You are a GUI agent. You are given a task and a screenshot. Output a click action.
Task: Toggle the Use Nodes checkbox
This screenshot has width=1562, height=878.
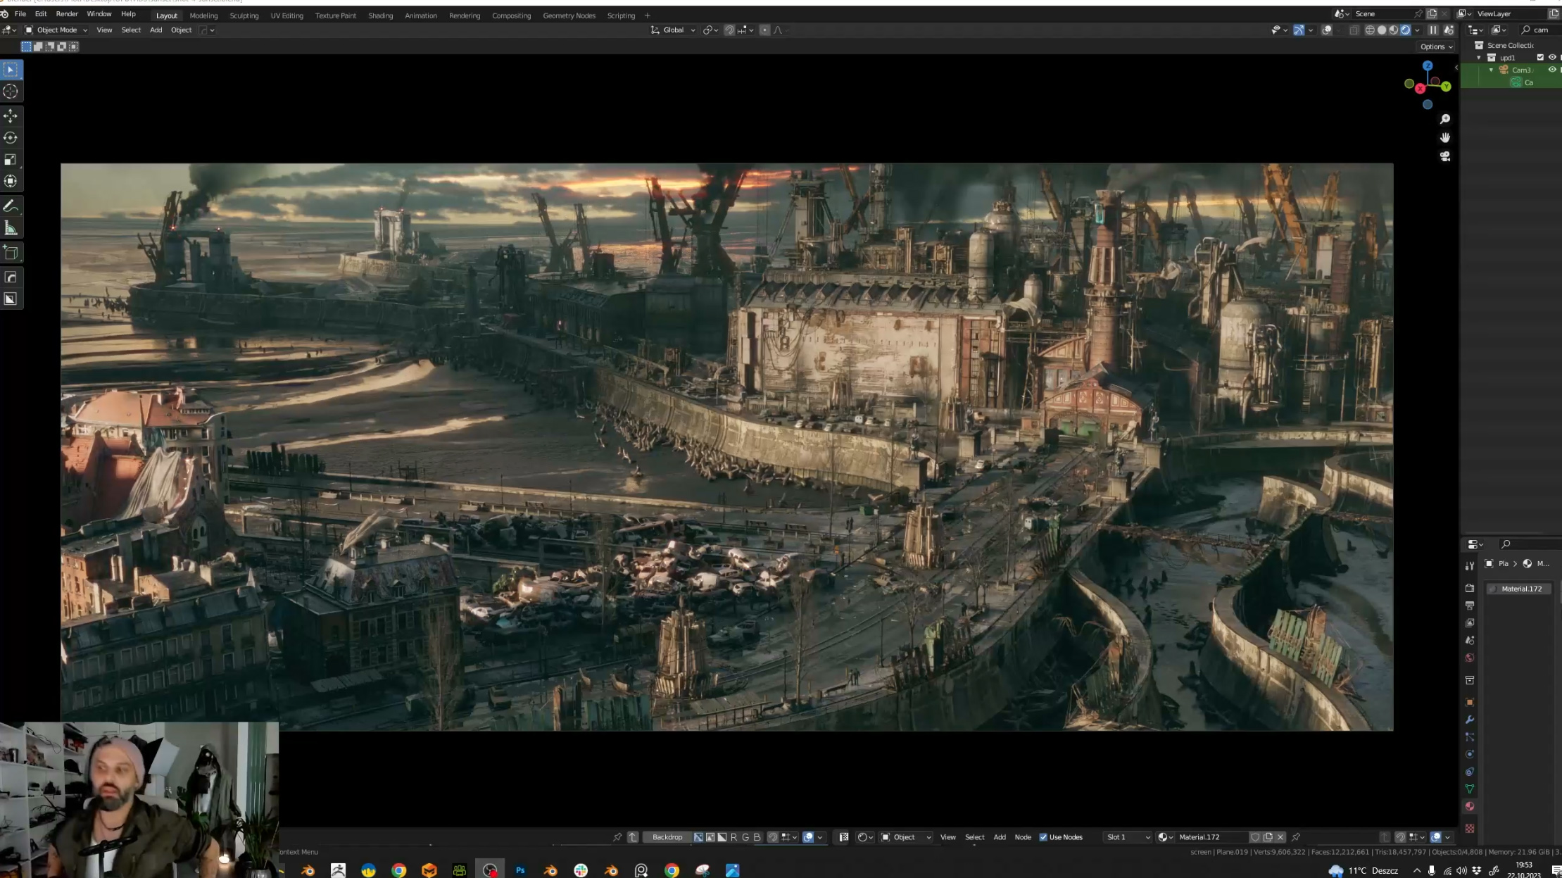point(1043,837)
